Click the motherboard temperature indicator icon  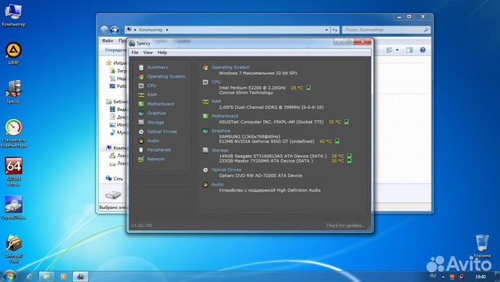(347, 122)
